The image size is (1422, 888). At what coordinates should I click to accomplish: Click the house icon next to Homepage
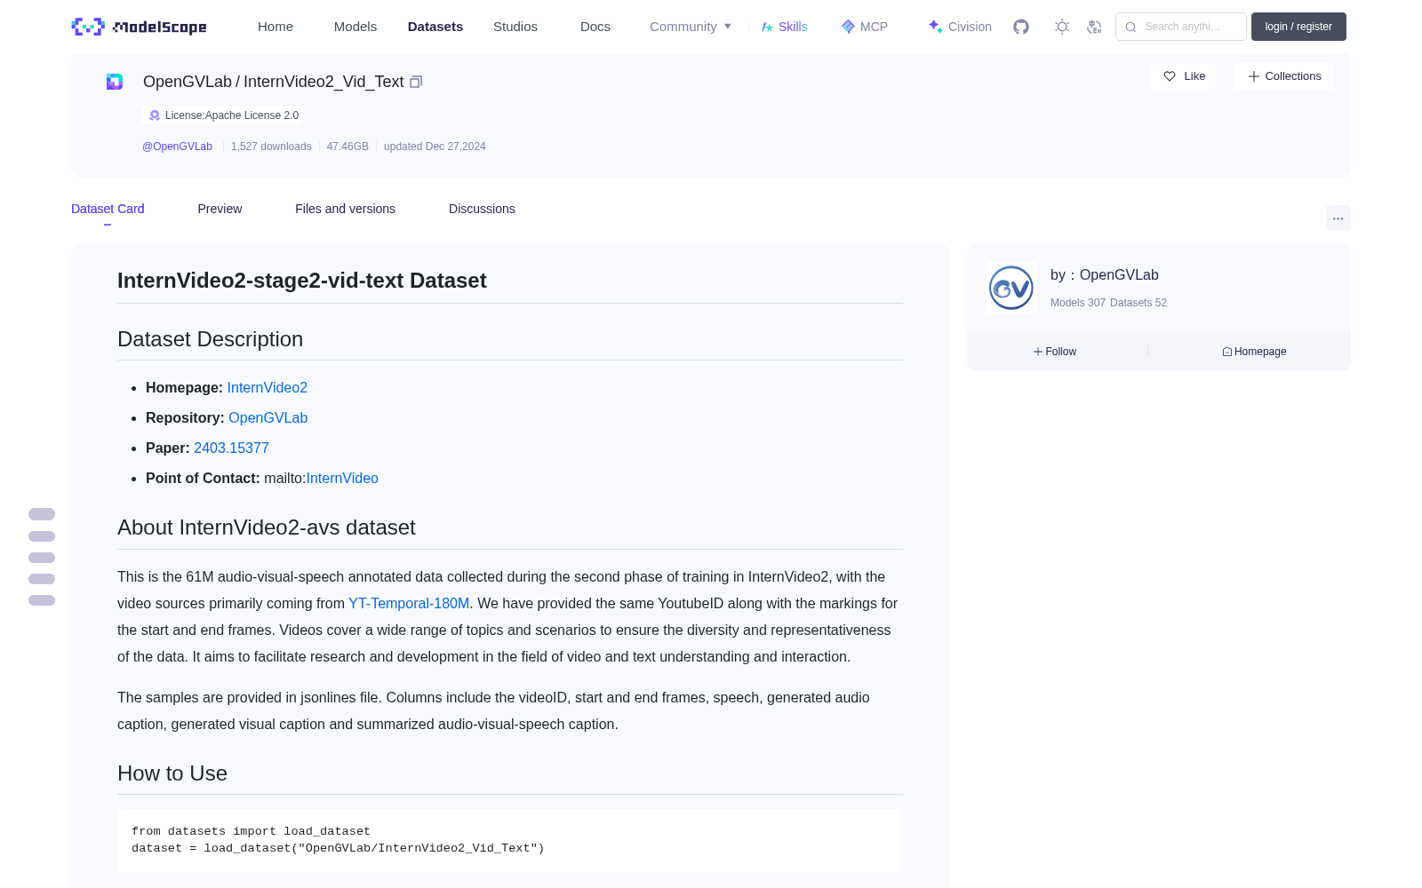pos(1227,352)
